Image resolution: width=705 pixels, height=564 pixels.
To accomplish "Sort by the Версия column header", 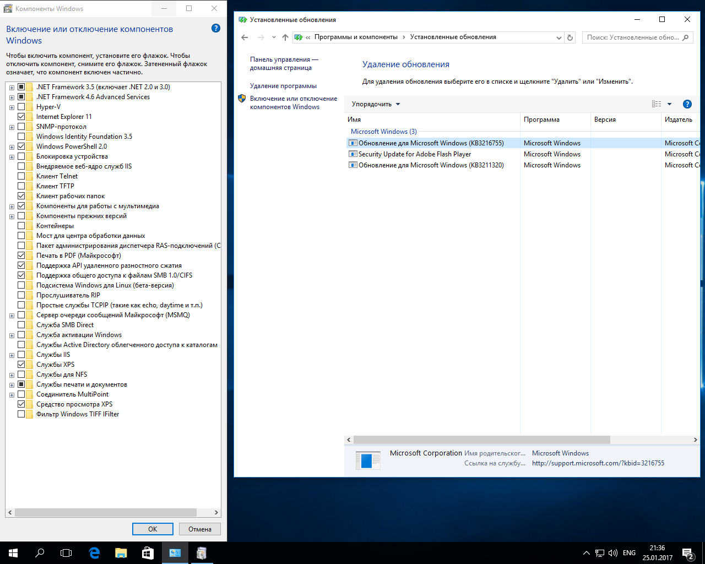I will click(626, 120).
